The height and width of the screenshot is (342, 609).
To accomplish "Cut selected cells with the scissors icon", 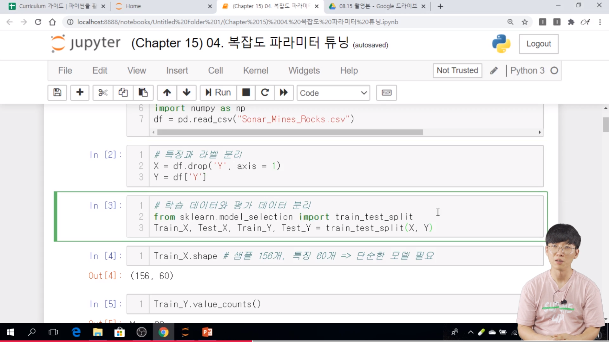I will click(103, 92).
